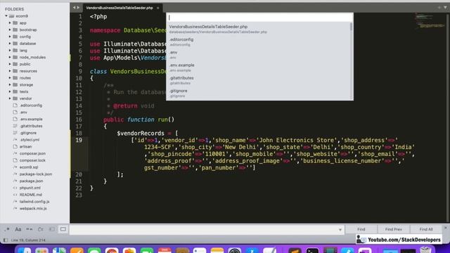Toggle case sensitive (Aa) search option

coord(18,229)
